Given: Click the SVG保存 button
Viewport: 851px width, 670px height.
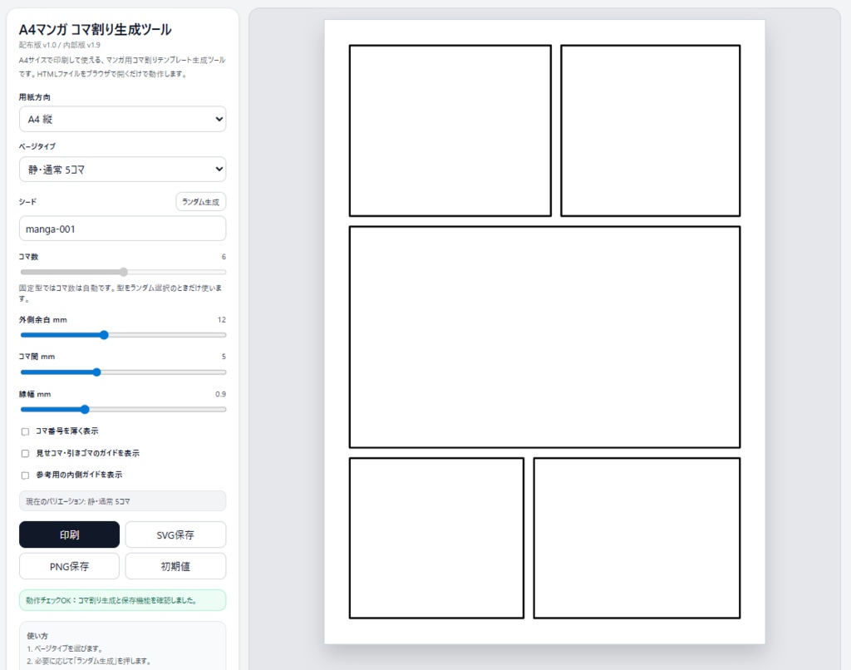Looking at the screenshot, I should (x=175, y=535).
